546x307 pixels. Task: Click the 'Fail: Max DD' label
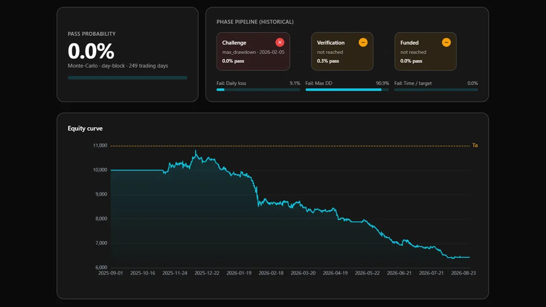(x=319, y=83)
